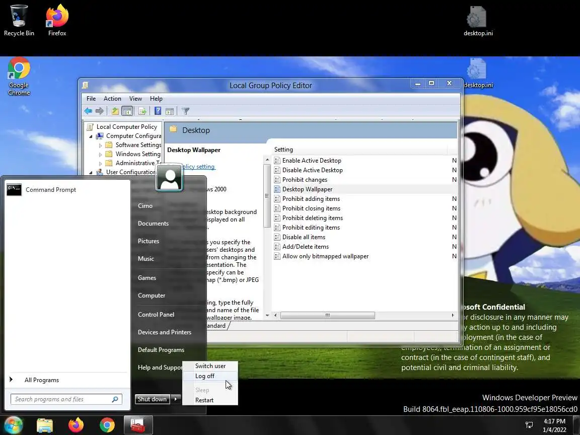Choose Switch user from the power menu

[x=210, y=366]
